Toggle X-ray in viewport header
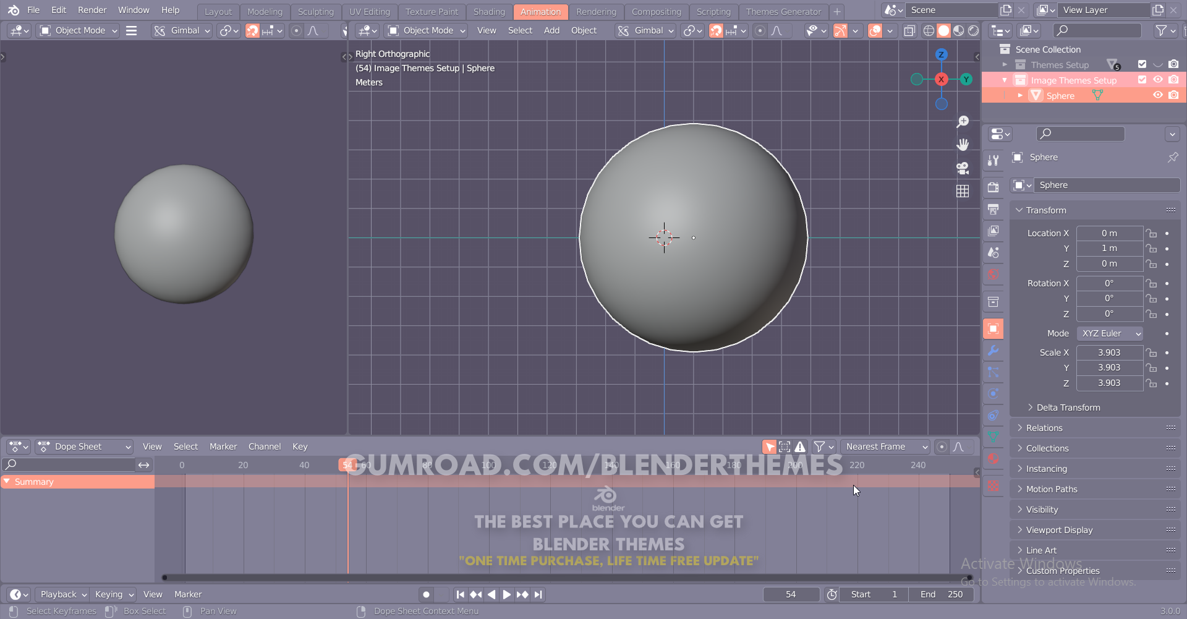The width and height of the screenshot is (1187, 619). click(909, 30)
